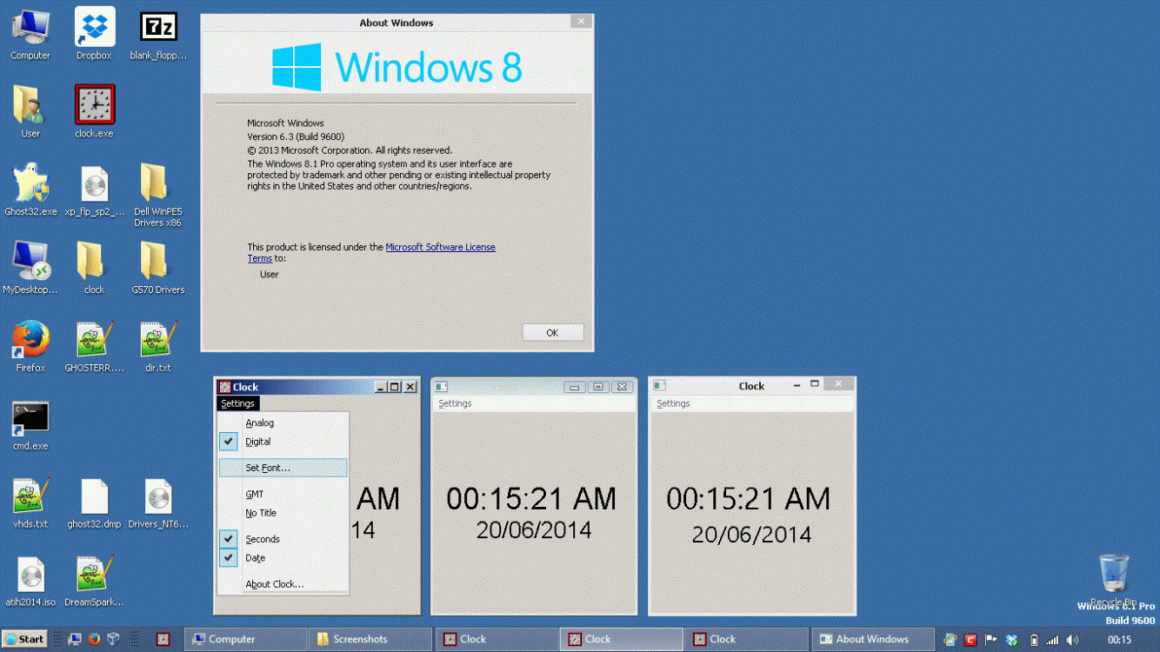1160x652 pixels.
Task: Click the volume speaker icon in system tray
Action: pyautogui.click(x=1072, y=640)
